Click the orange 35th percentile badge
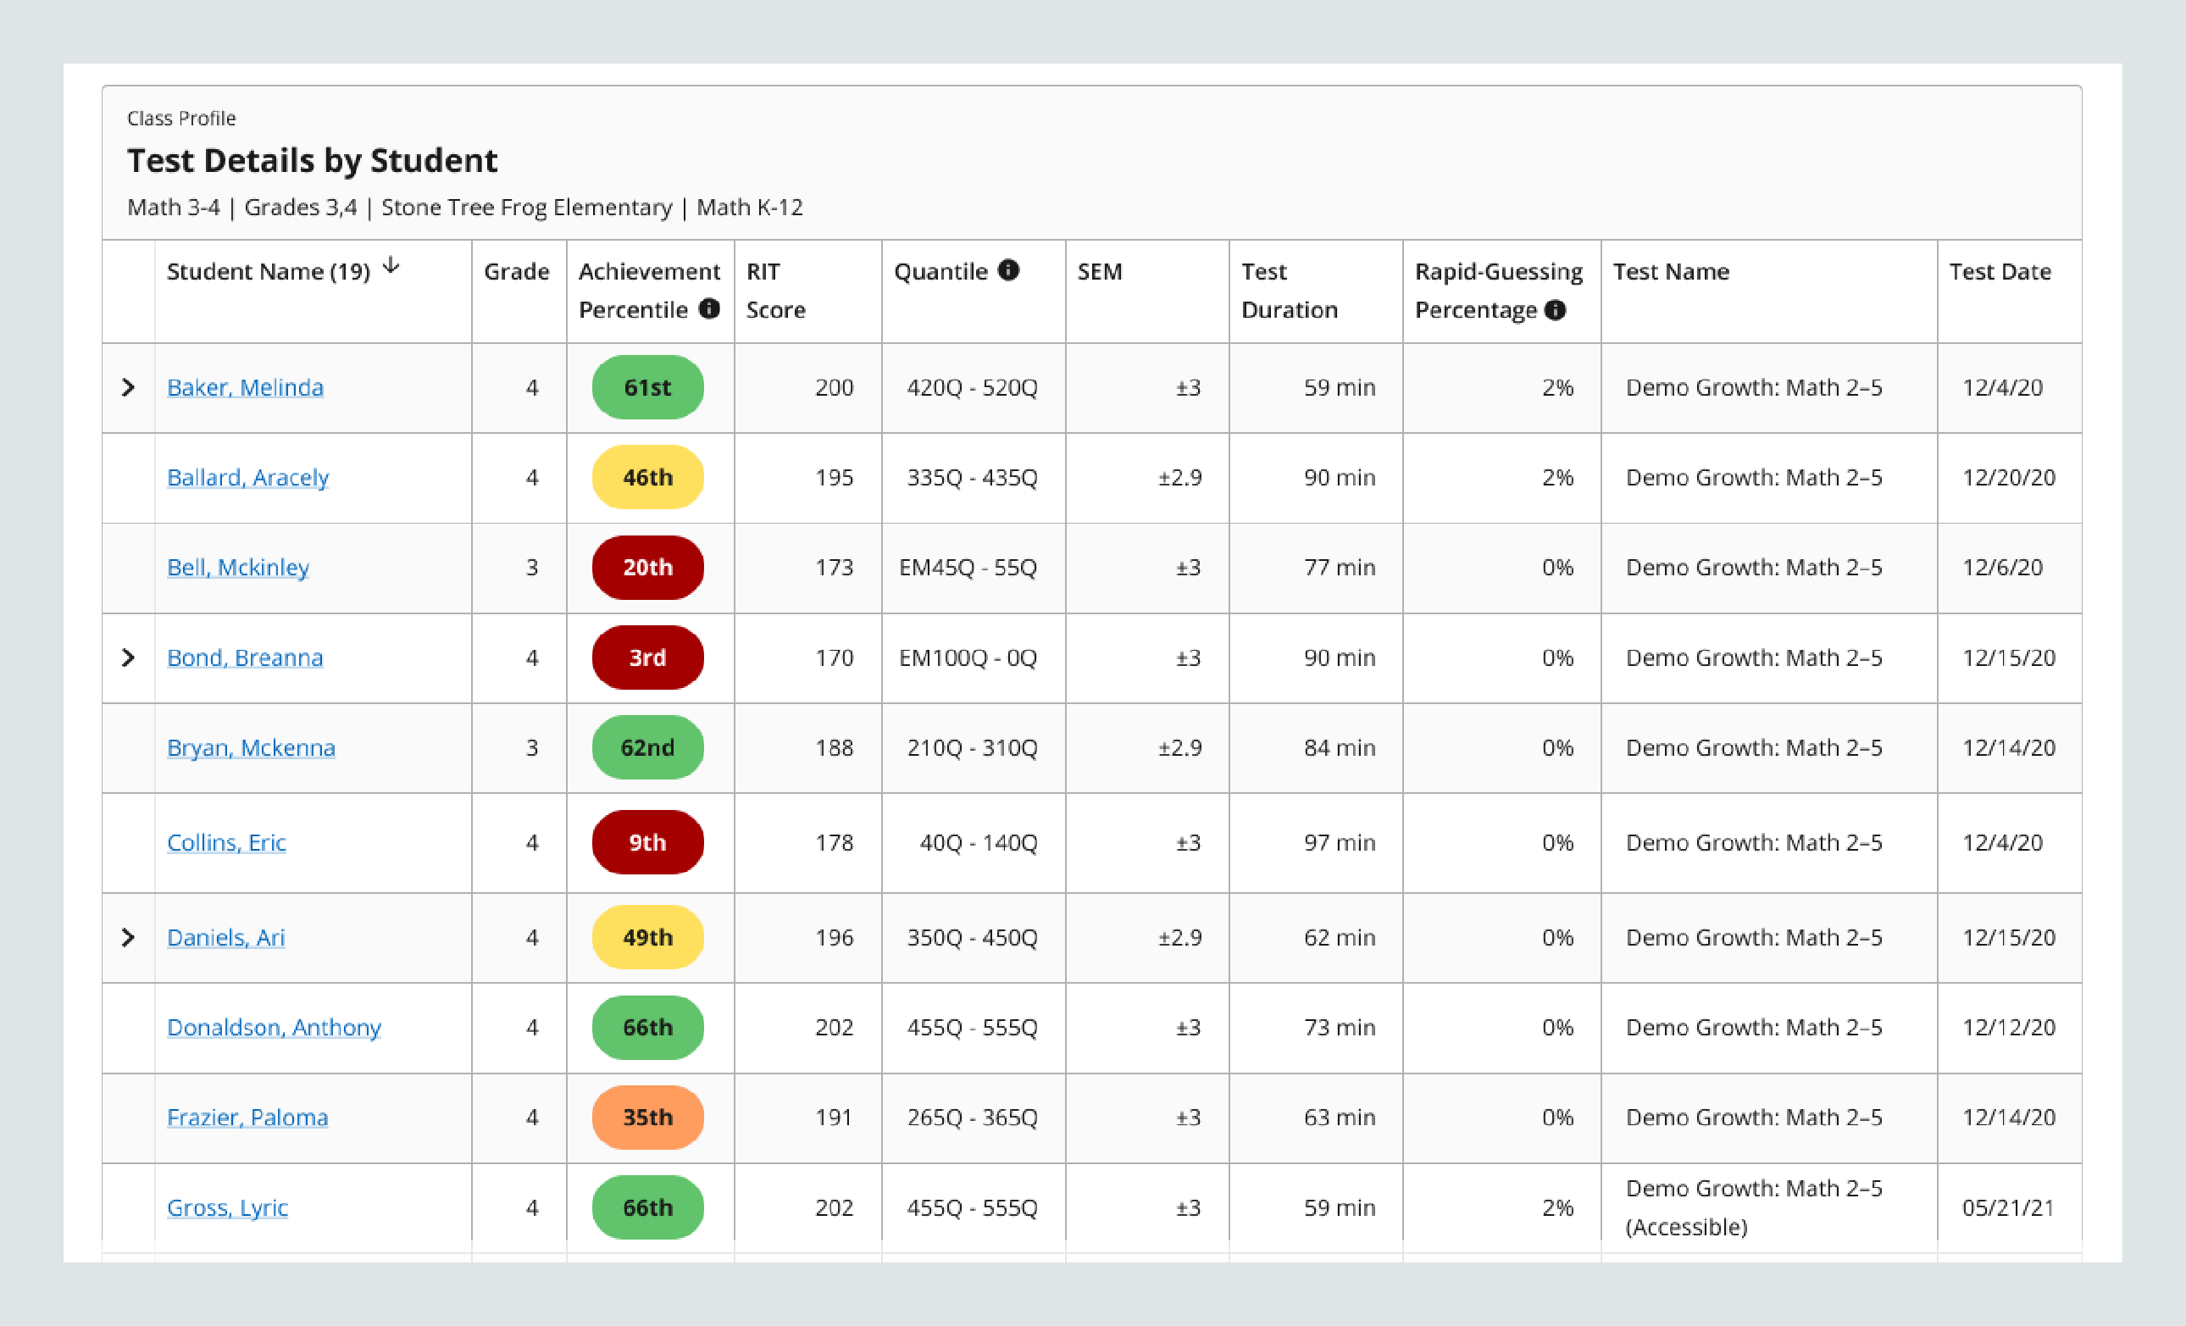The height and width of the screenshot is (1326, 2186). [647, 1117]
